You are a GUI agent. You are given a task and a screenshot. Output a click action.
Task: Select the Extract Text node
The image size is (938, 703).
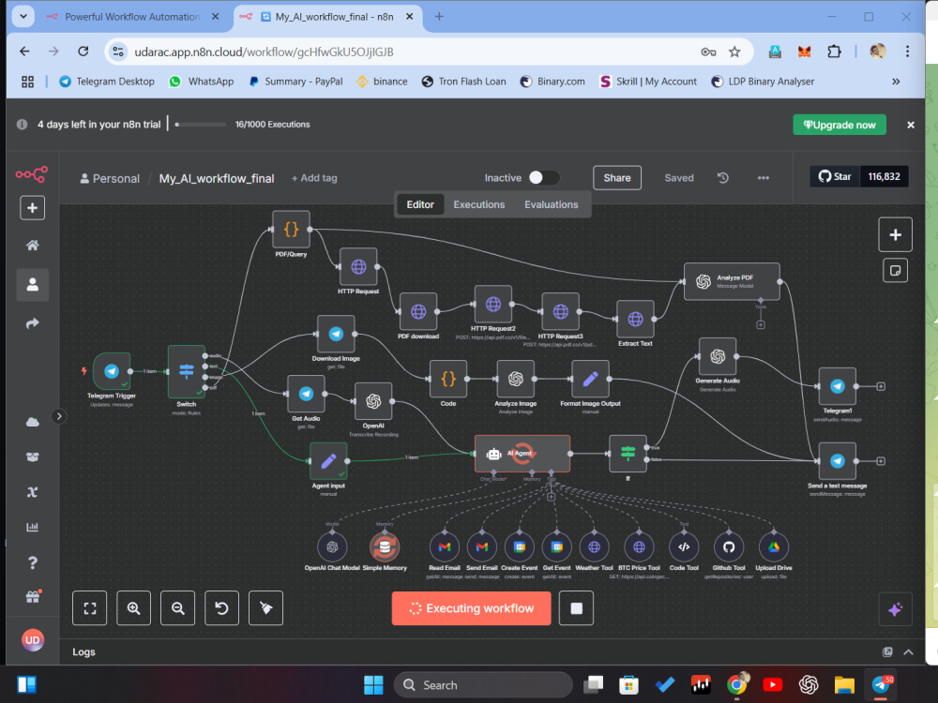coord(635,320)
